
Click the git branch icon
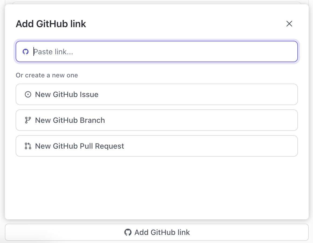click(28, 120)
